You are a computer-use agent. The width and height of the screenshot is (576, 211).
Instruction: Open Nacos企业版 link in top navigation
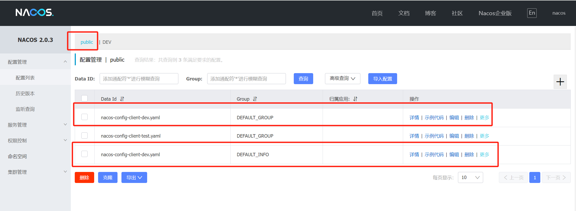pyautogui.click(x=495, y=13)
